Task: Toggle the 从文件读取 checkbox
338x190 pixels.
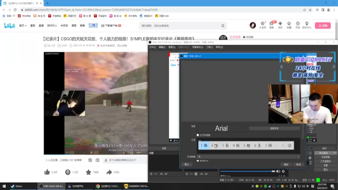Action: pyautogui.click(x=198, y=135)
